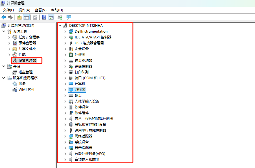The height and width of the screenshot is (168, 255).
Task: Toggle the Show/Hide Console Tree toolbar icon
Action: (26, 17)
